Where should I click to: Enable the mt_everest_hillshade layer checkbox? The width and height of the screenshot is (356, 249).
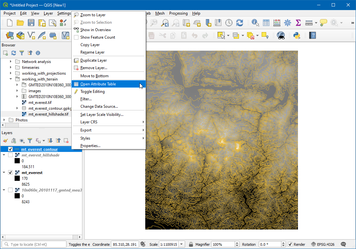pyautogui.click(x=10, y=155)
